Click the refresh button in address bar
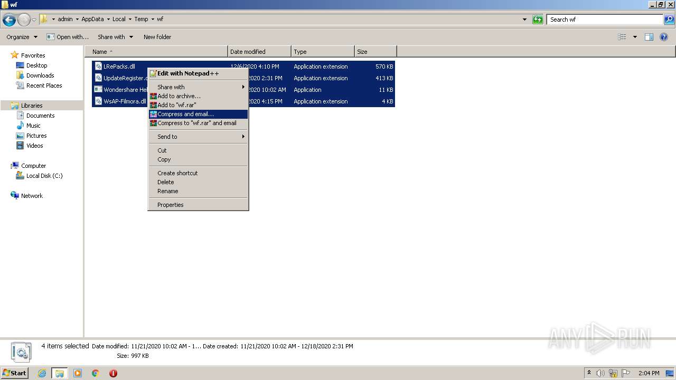Image resolution: width=676 pixels, height=380 pixels. tap(538, 20)
